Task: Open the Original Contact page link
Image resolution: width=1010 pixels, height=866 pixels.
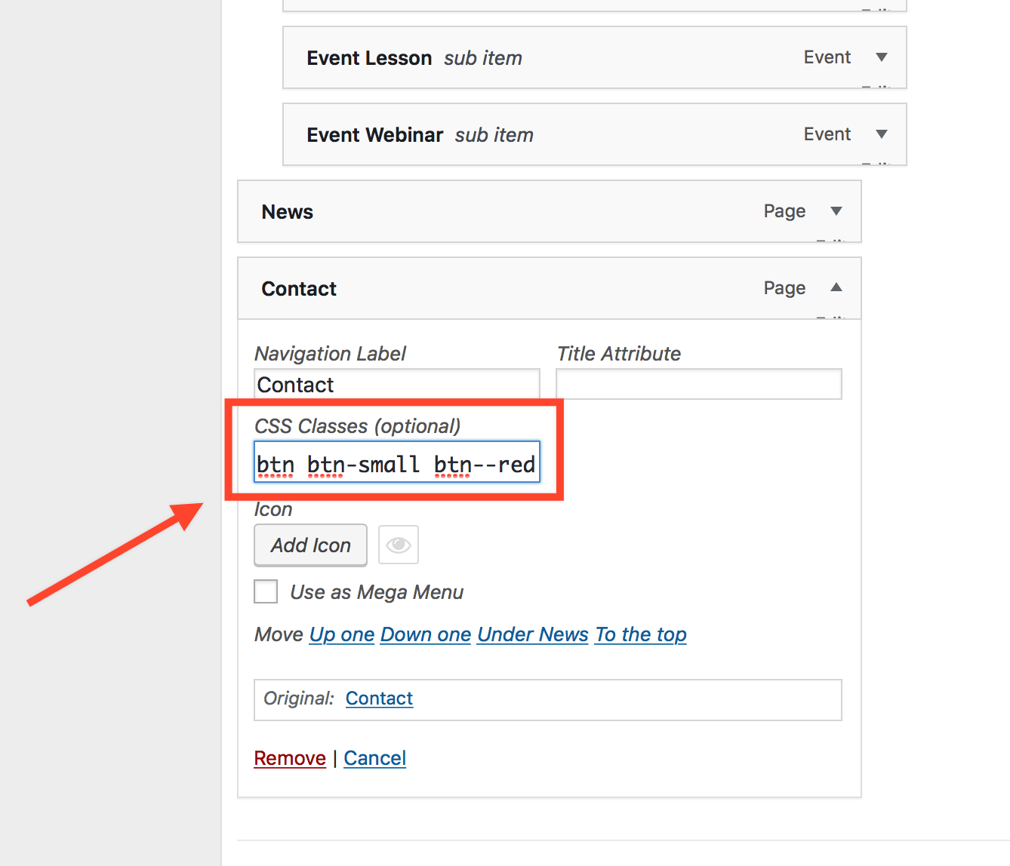Action: (x=379, y=699)
